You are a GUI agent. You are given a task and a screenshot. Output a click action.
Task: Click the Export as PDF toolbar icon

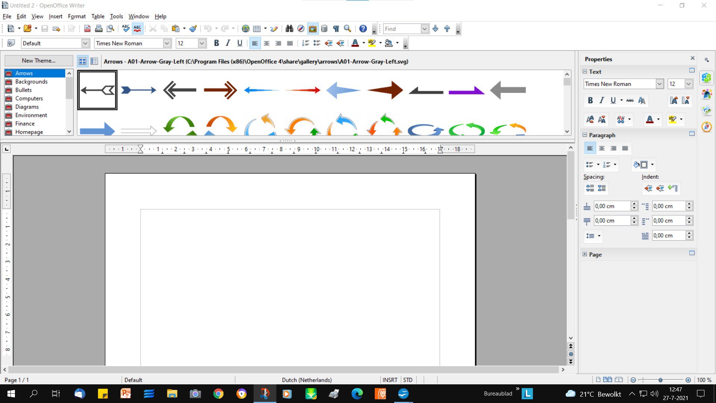click(x=87, y=29)
